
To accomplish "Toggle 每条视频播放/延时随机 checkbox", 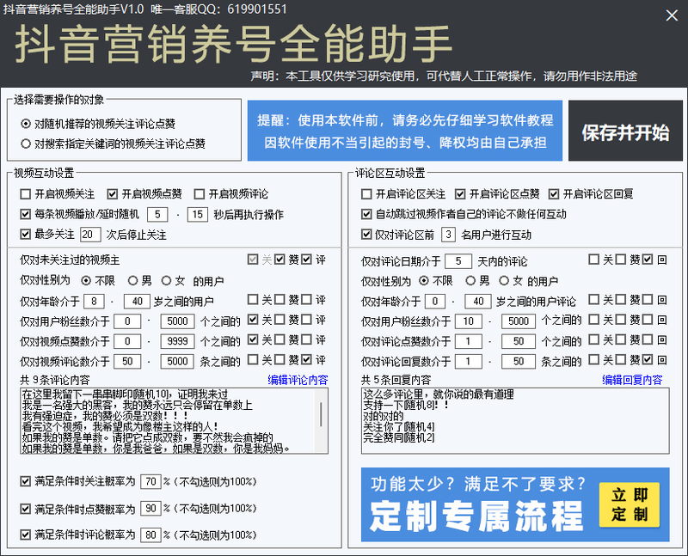I will (x=26, y=214).
